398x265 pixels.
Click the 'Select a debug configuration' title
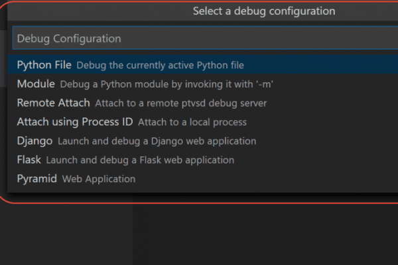(264, 11)
